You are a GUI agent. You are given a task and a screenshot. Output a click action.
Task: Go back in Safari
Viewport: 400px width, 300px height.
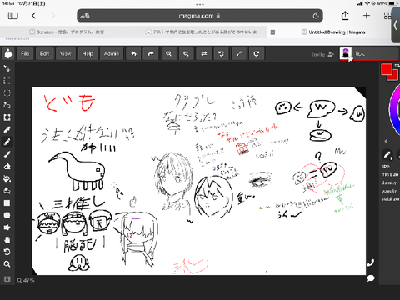[33, 16]
